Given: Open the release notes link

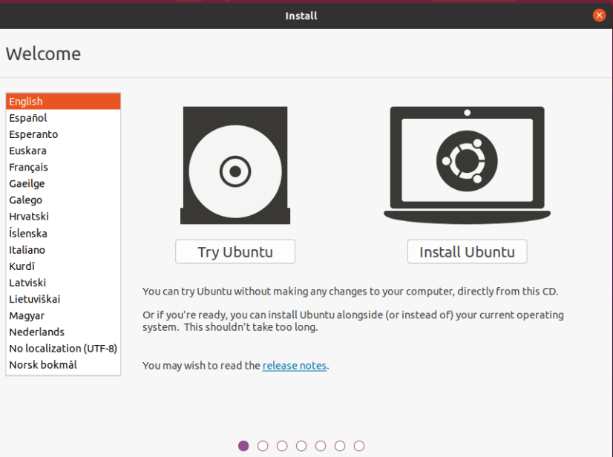Looking at the screenshot, I should point(294,365).
